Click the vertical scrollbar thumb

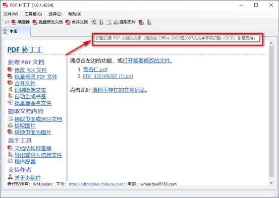(271, 111)
